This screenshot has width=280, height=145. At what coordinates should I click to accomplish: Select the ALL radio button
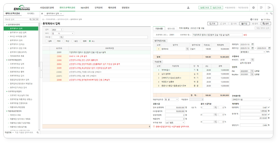[90, 41]
